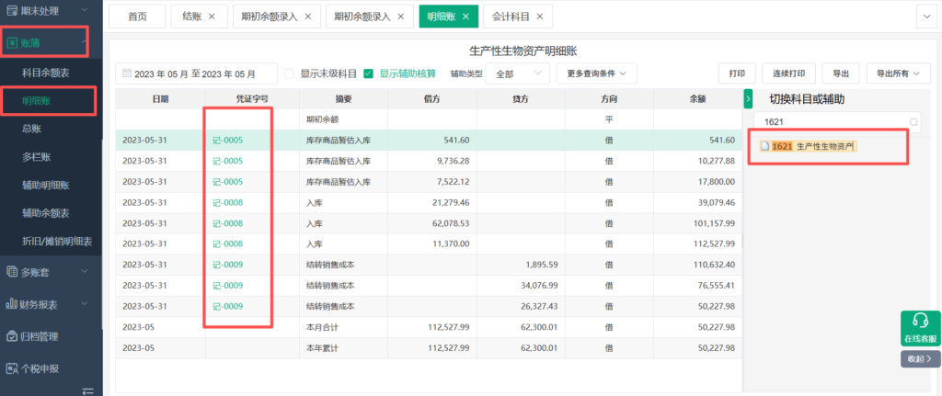Viewport: 942px width, 396px height.
Task: Click the 归档管理 sidebar icon
Action: pos(12,336)
